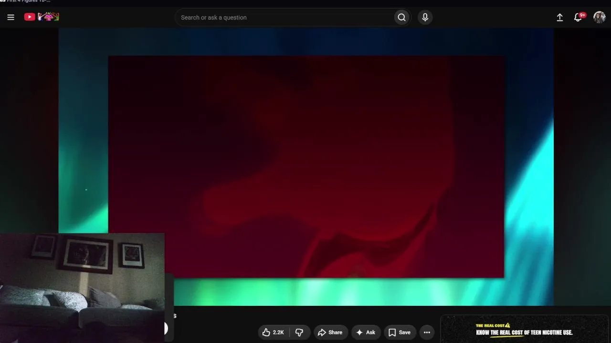
Task: Open the upload/create button
Action: coord(559,18)
